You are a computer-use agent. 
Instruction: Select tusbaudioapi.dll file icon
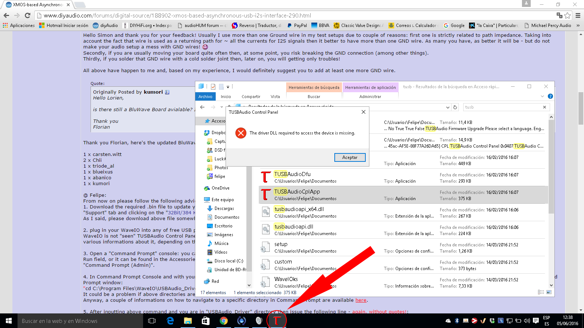click(x=266, y=230)
